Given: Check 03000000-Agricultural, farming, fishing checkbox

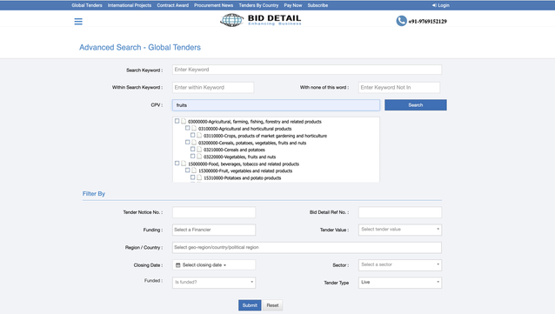Looking at the screenshot, I should 177,121.
